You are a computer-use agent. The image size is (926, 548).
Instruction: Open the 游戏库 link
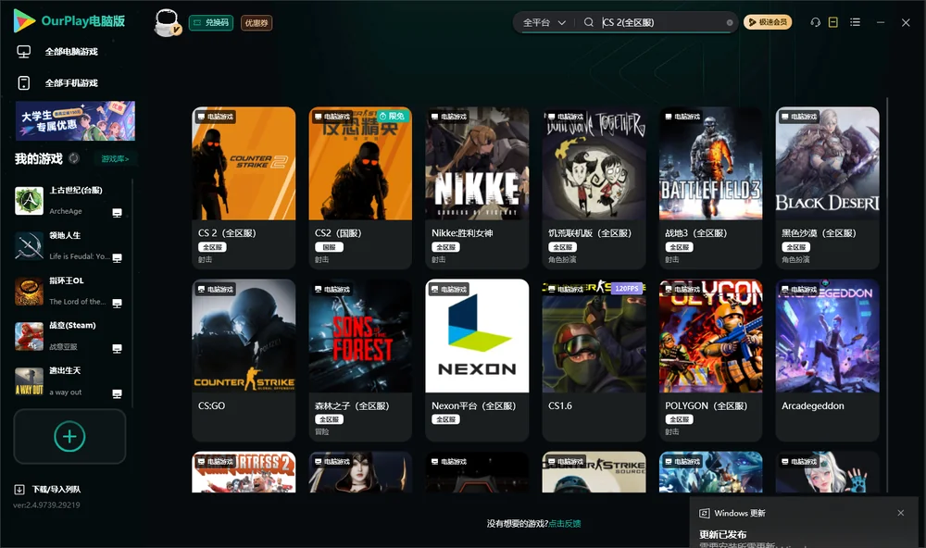(x=115, y=158)
